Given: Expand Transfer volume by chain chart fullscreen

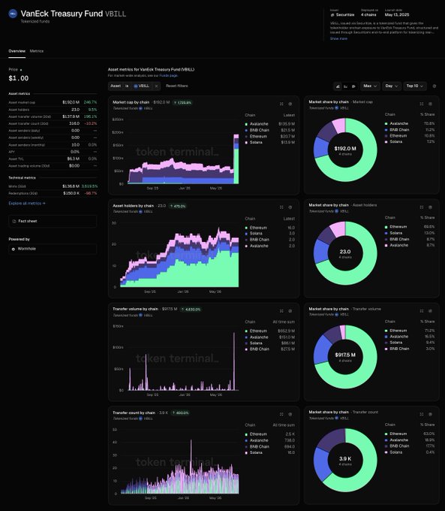Looking at the screenshot, I should pos(281,311).
